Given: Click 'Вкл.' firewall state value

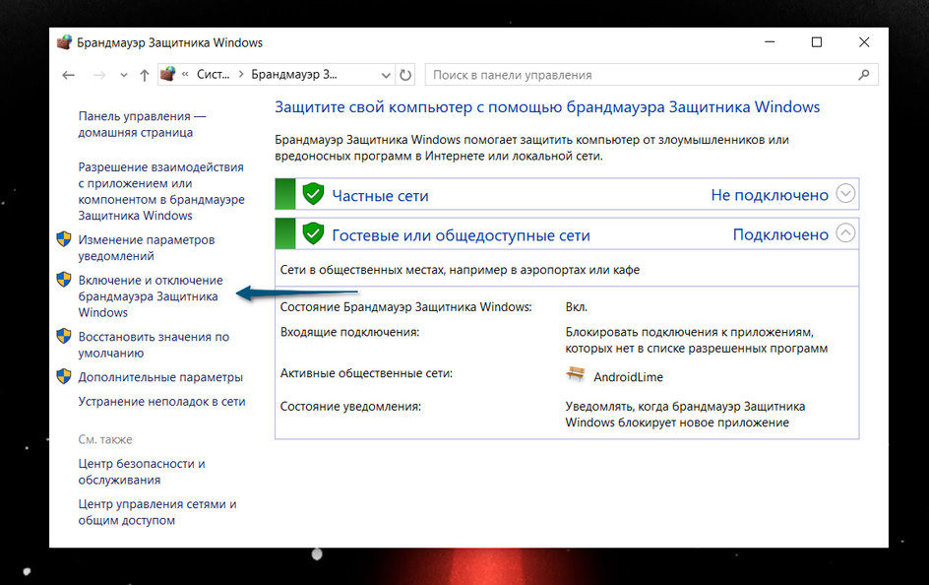Looking at the screenshot, I should coord(577,307).
